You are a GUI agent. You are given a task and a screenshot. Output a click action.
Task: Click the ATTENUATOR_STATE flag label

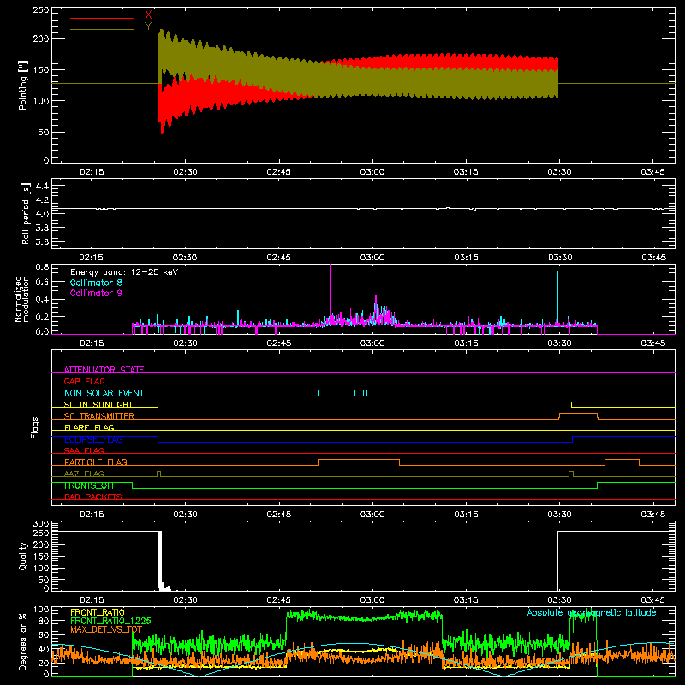point(104,370)
